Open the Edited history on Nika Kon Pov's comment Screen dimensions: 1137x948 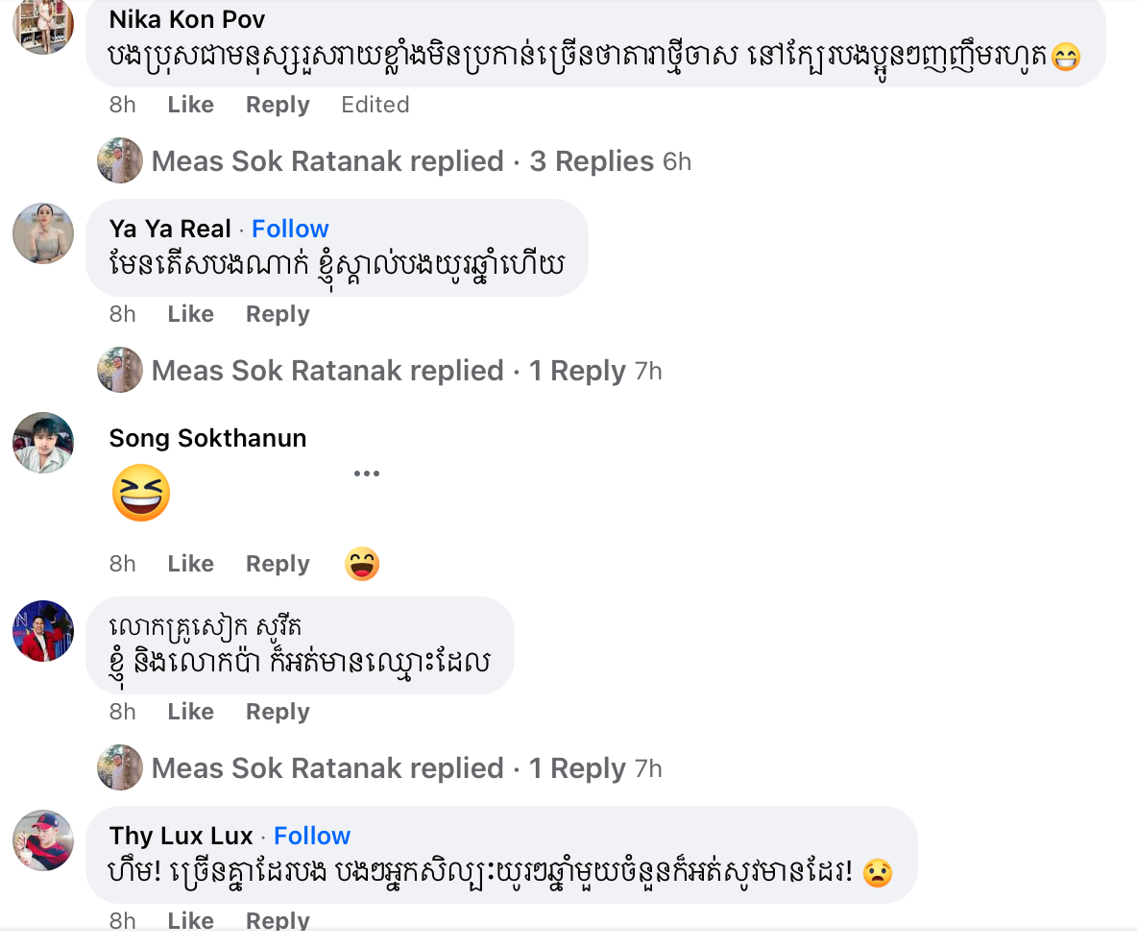[375, 105]
